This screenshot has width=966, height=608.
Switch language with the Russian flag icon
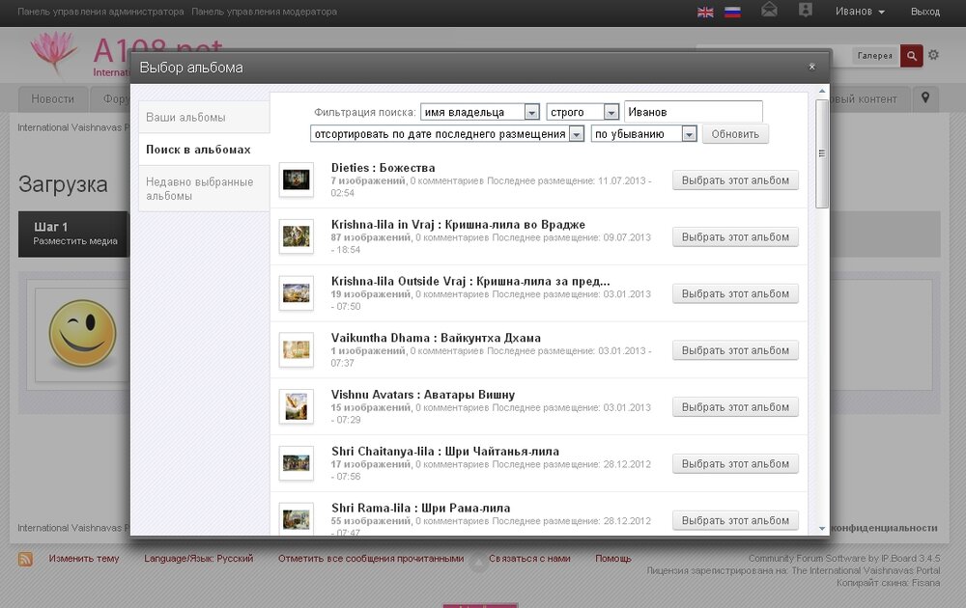point(732,12)
